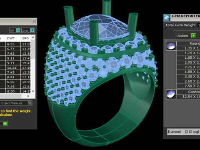Select the Cushion gem thumbnail
This screenshot has height=150, width=200.
click(171, 94)
